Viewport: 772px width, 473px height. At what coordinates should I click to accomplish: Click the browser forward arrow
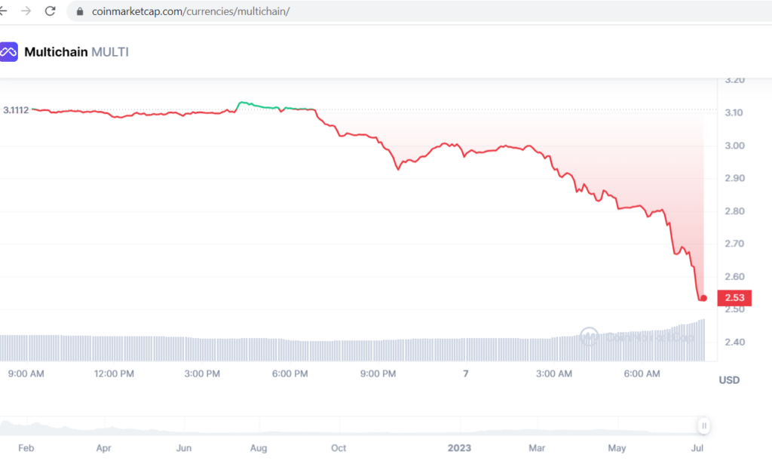point(27,11)
